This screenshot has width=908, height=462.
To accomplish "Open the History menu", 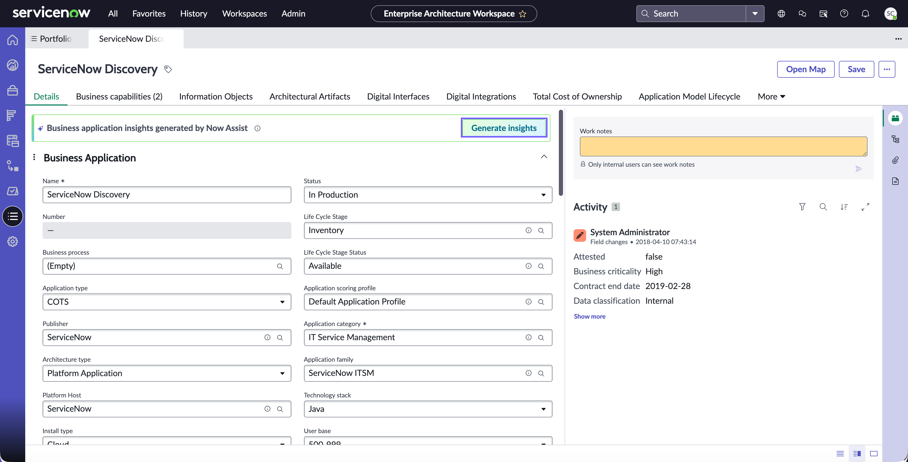I will pyautogui.click(x=194, y=13).
